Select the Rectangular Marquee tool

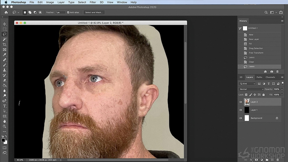(x=4, y=29)
